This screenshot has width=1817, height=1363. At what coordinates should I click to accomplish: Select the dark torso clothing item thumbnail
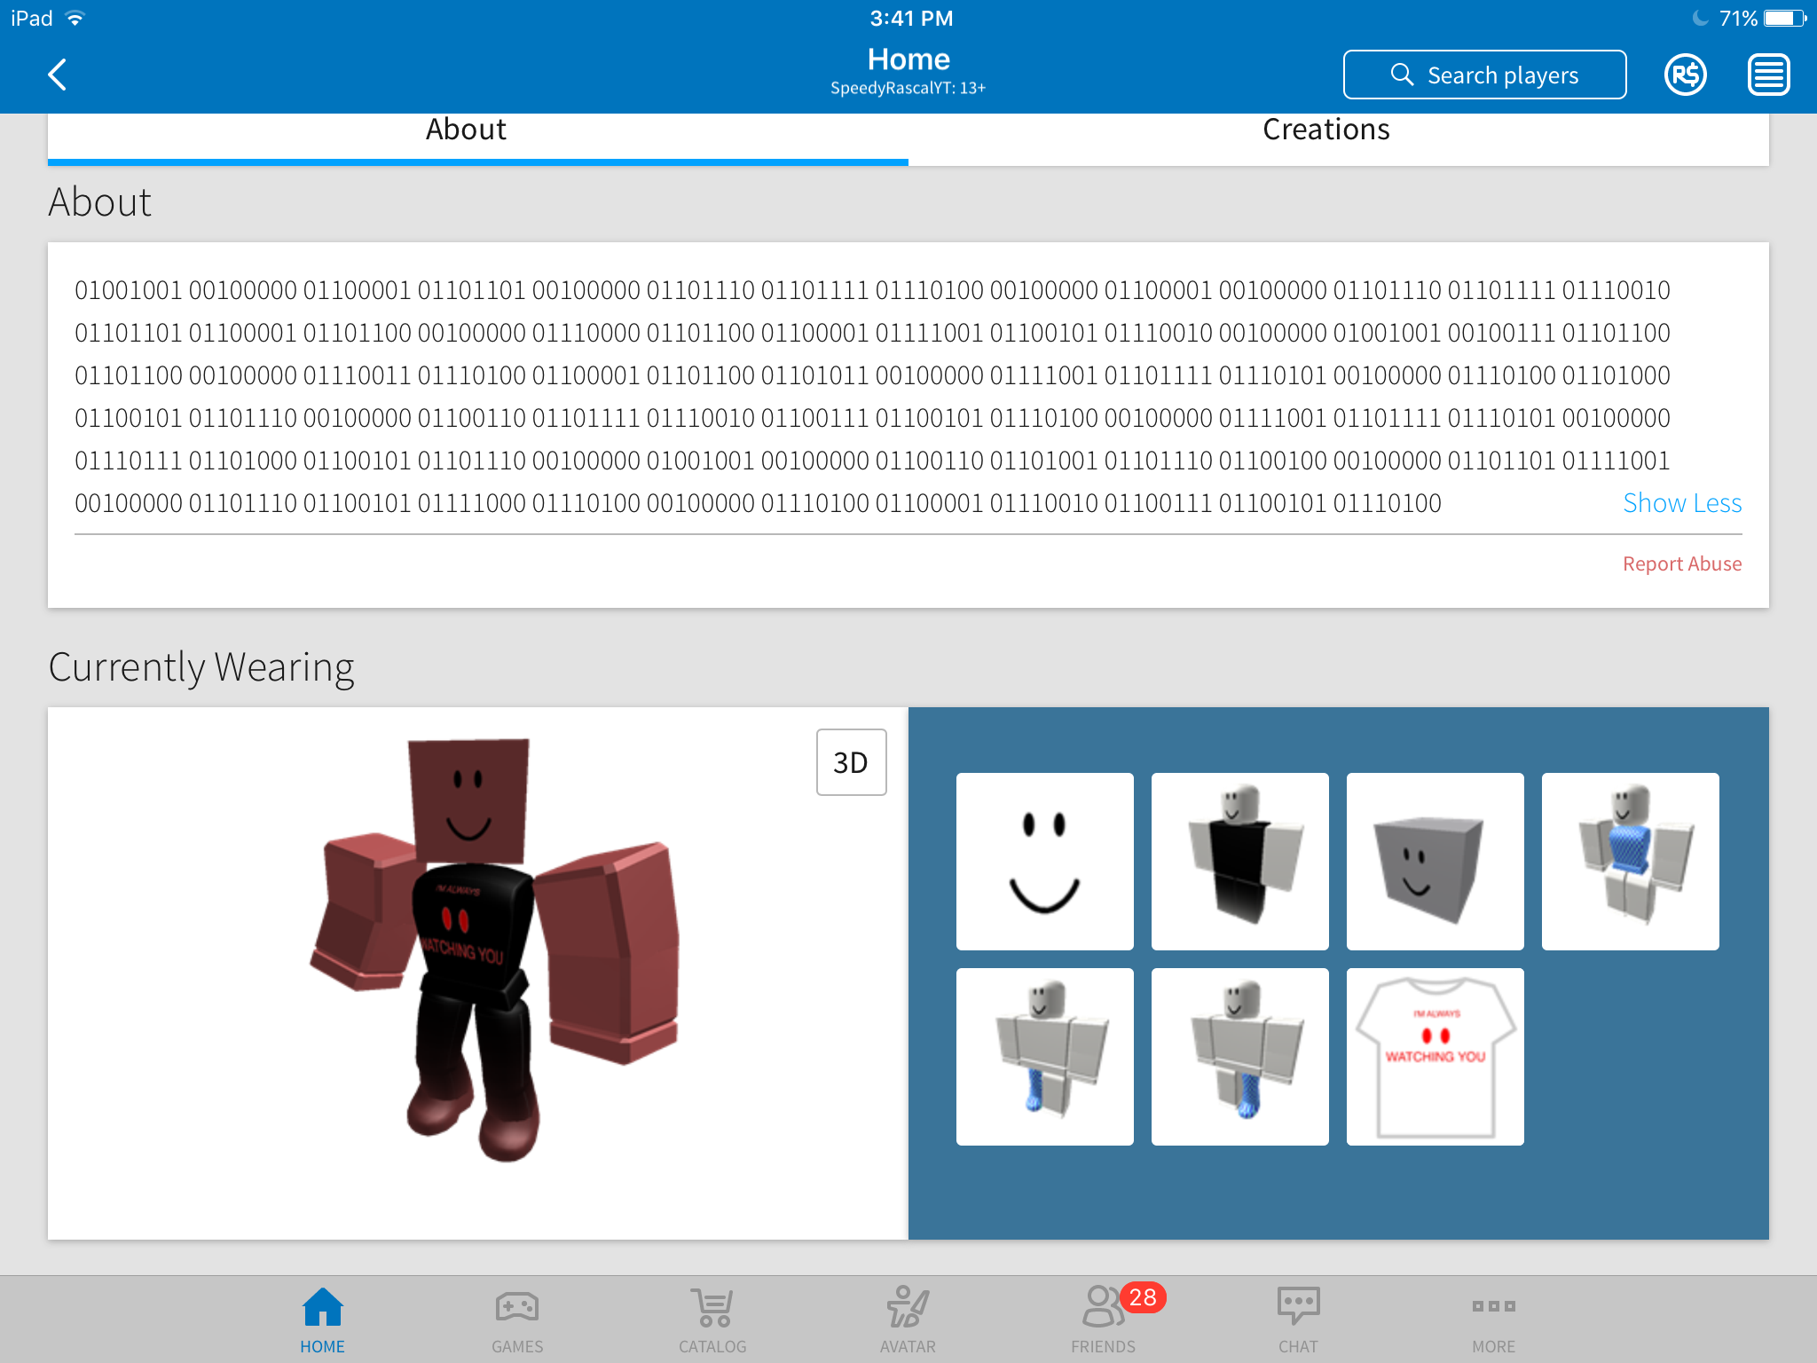1240,861
